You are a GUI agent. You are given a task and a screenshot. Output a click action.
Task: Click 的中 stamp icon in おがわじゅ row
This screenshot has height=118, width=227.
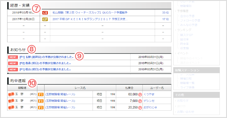[11, 107]
